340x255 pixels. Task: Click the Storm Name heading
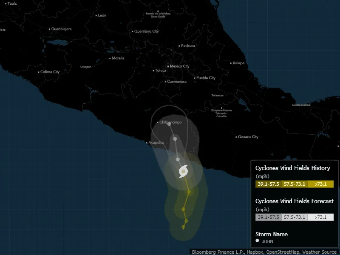(x=272, y=235)
